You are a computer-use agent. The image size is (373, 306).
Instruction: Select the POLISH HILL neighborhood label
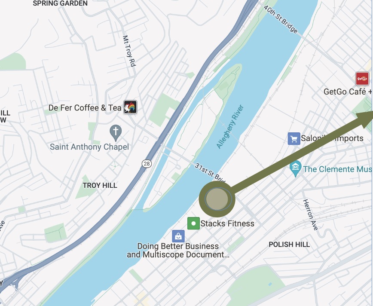coord(289,245)
